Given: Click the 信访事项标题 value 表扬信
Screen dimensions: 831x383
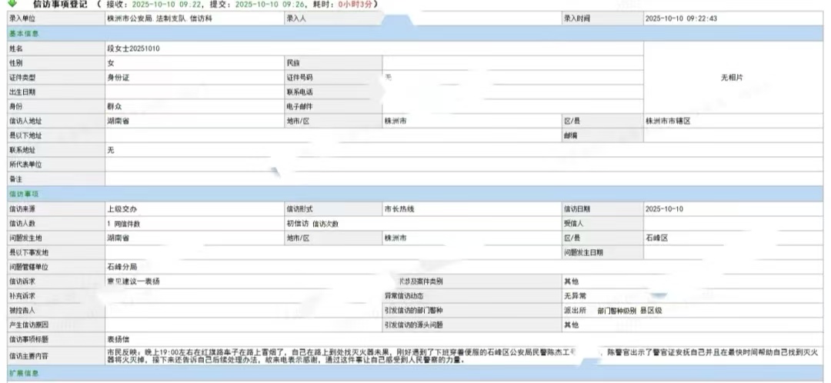Looking at the screenshot, I should coord(118,338).
